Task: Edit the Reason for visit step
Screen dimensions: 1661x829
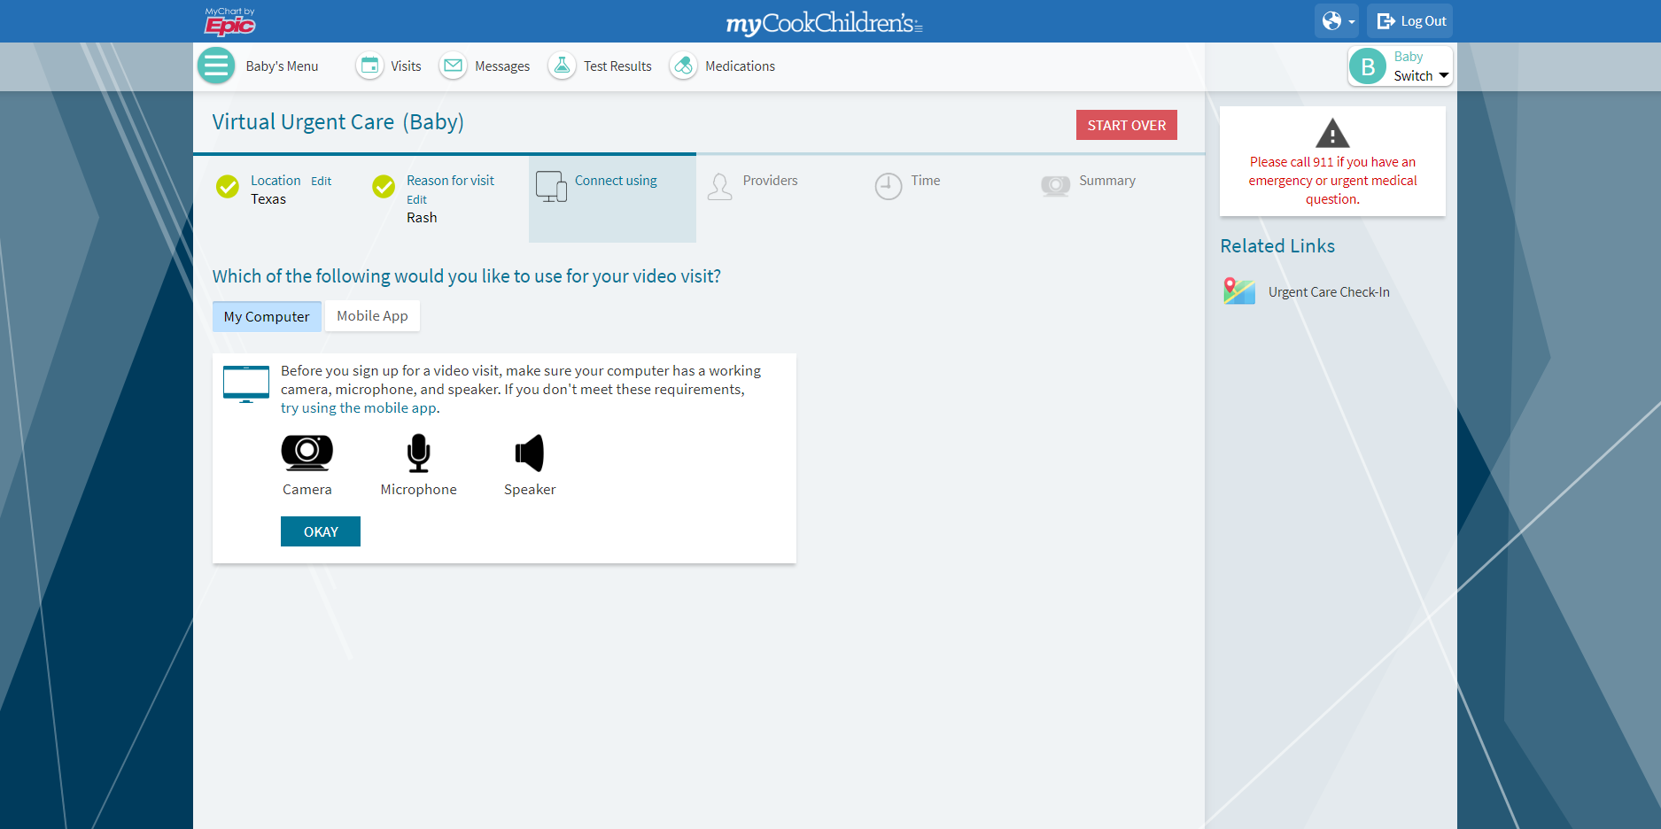Action: pos(416,200)
